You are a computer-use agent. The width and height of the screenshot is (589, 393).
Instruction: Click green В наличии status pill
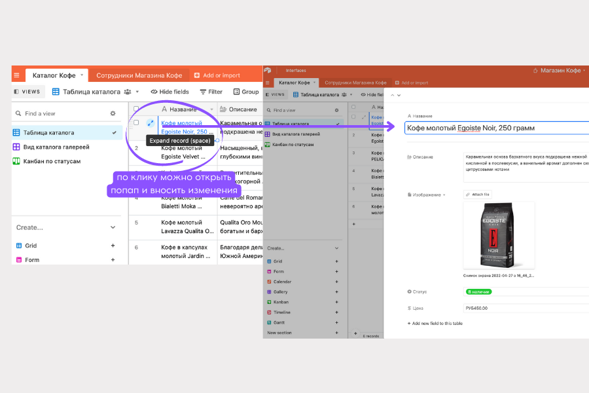coord(478,292)
